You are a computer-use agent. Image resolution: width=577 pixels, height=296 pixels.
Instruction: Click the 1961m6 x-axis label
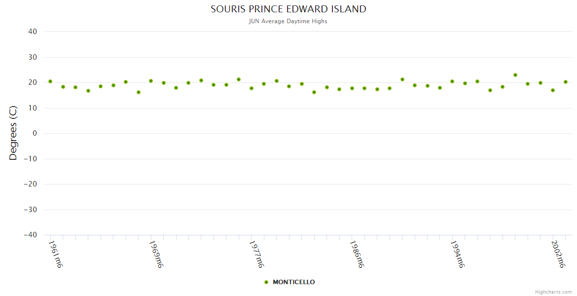tap(55, 255)
